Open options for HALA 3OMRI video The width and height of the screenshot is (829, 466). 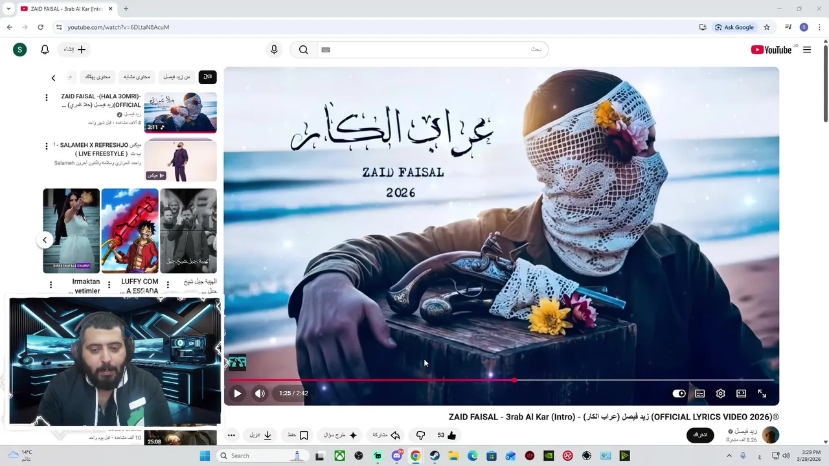(x=46, y=98)
